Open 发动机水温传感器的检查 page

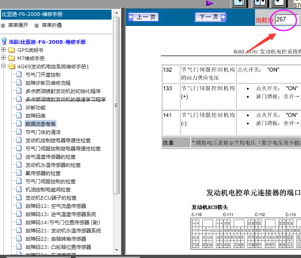click(x=53, y=165)
